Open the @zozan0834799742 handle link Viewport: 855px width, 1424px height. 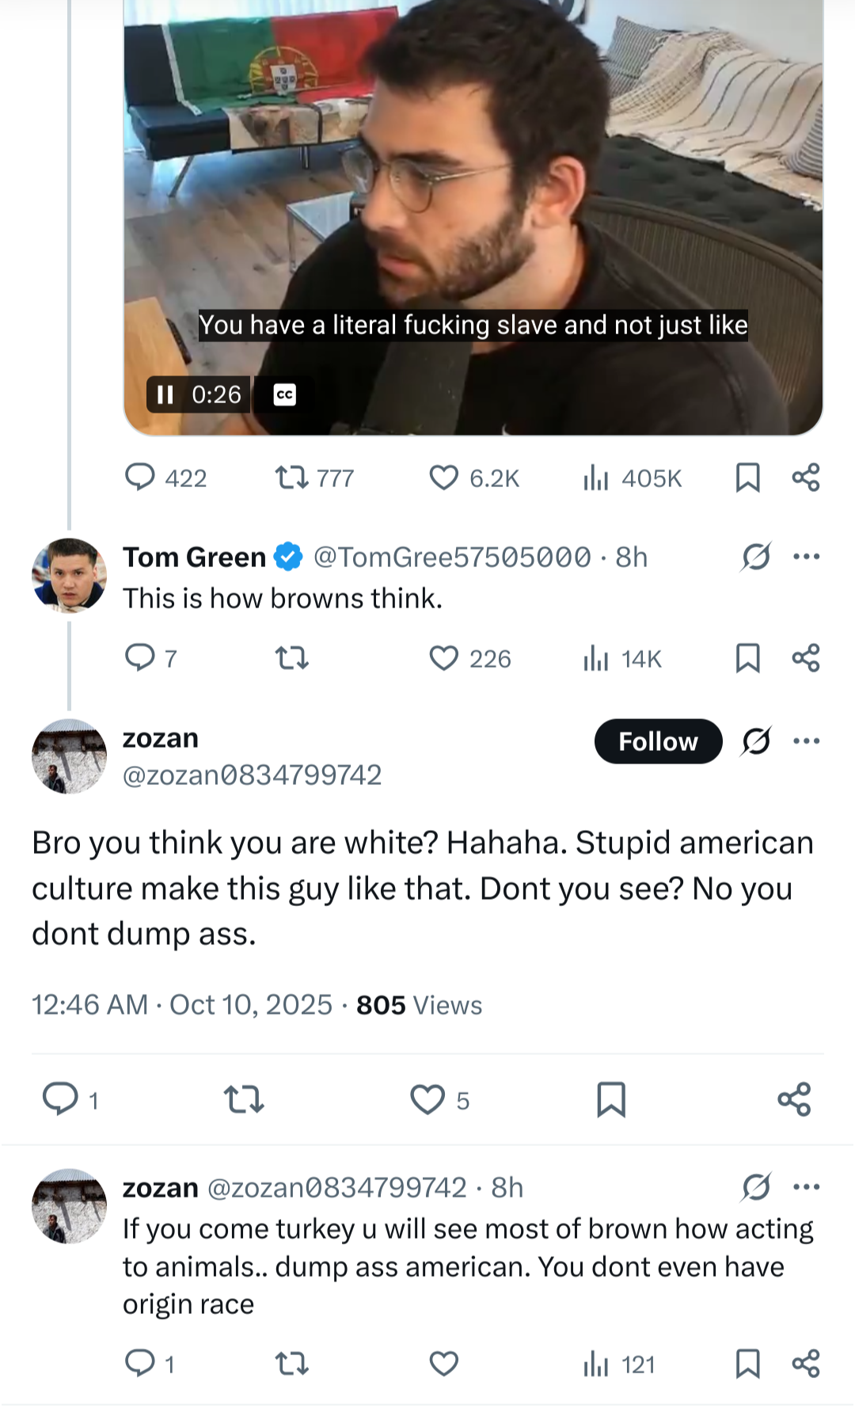[x=252, y=775]
